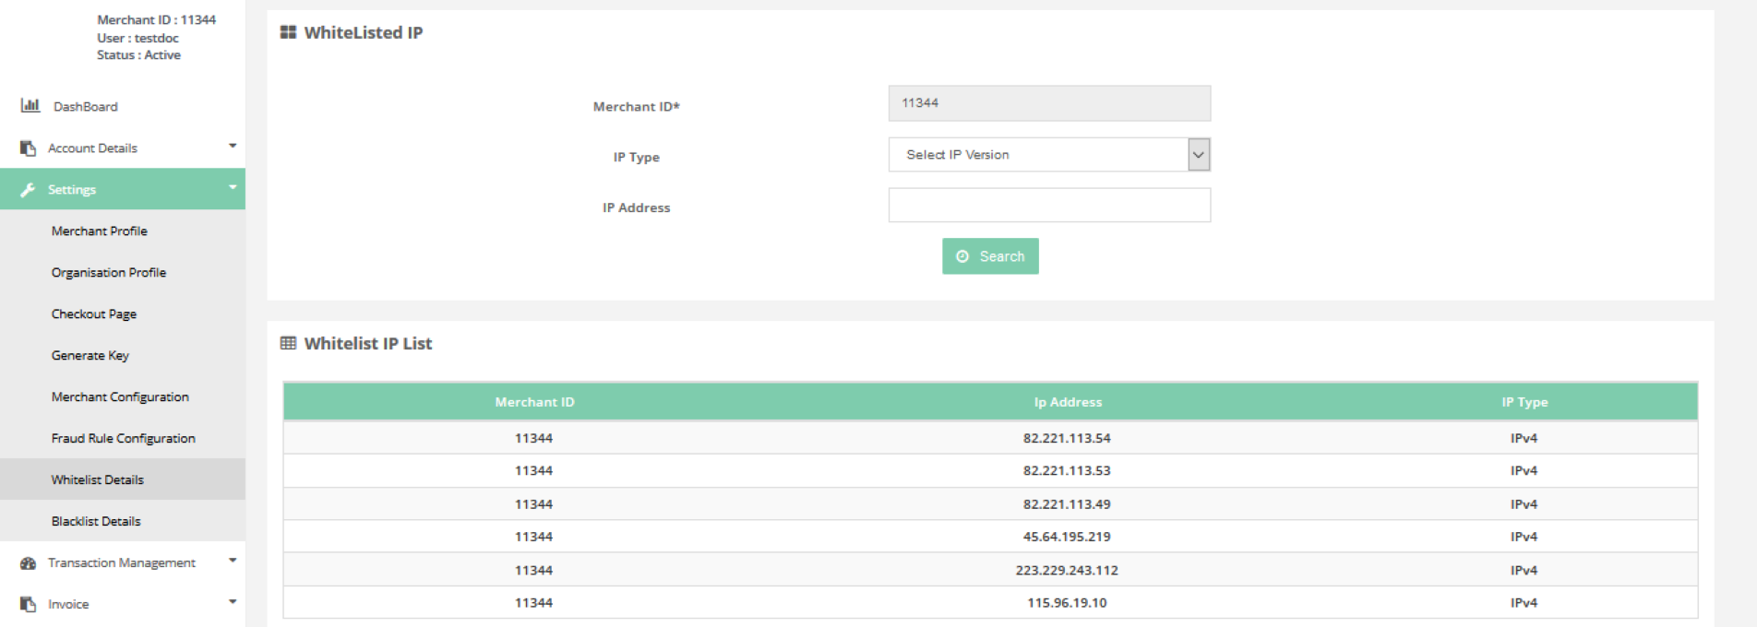The width and height of the screenshot is (1757, 627).
Task: Expand the Invoice menu arrow
Action: click(x=233, y=602)
